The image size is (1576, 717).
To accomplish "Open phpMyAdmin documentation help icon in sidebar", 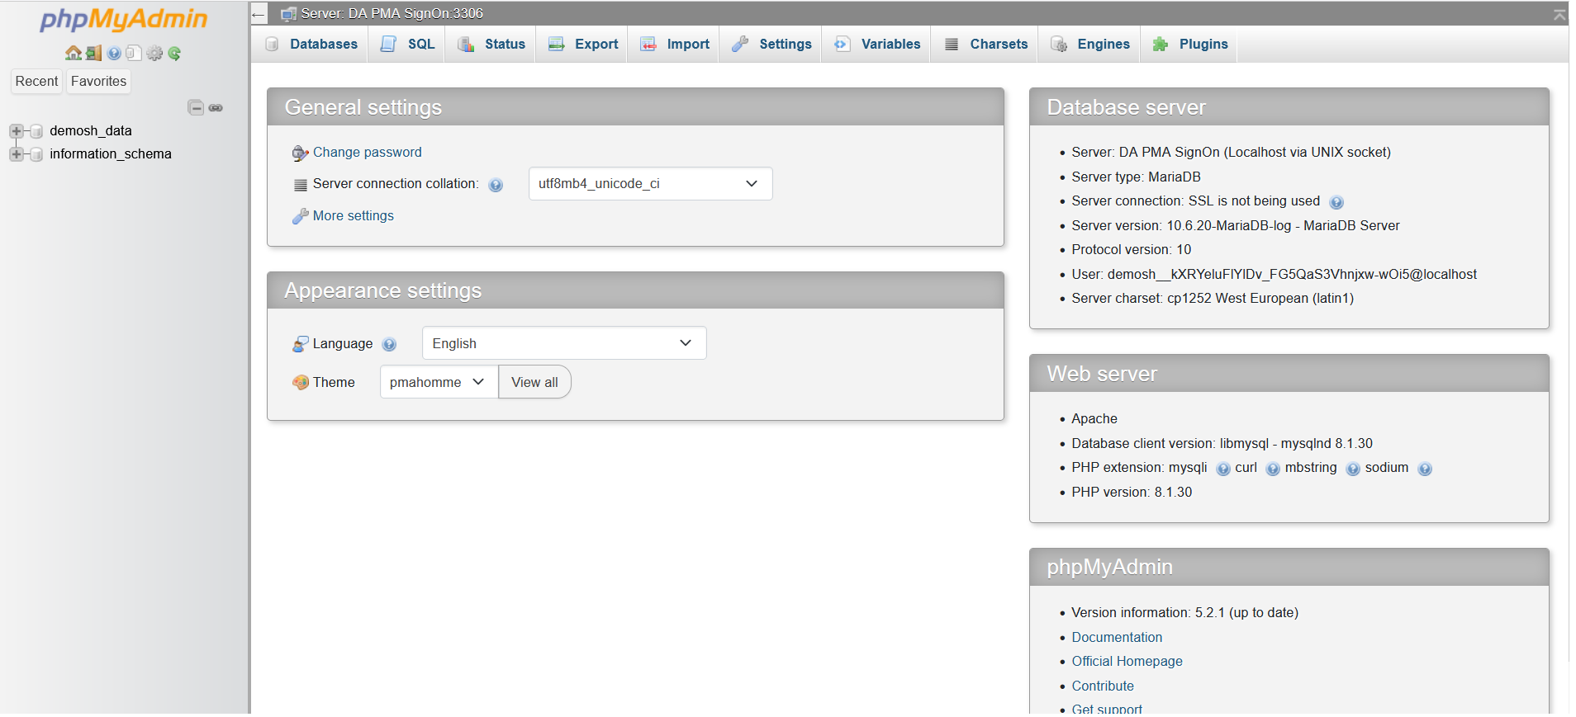I will 114,53.
